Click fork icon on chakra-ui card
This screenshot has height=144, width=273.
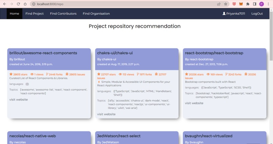tap(138, 74)
